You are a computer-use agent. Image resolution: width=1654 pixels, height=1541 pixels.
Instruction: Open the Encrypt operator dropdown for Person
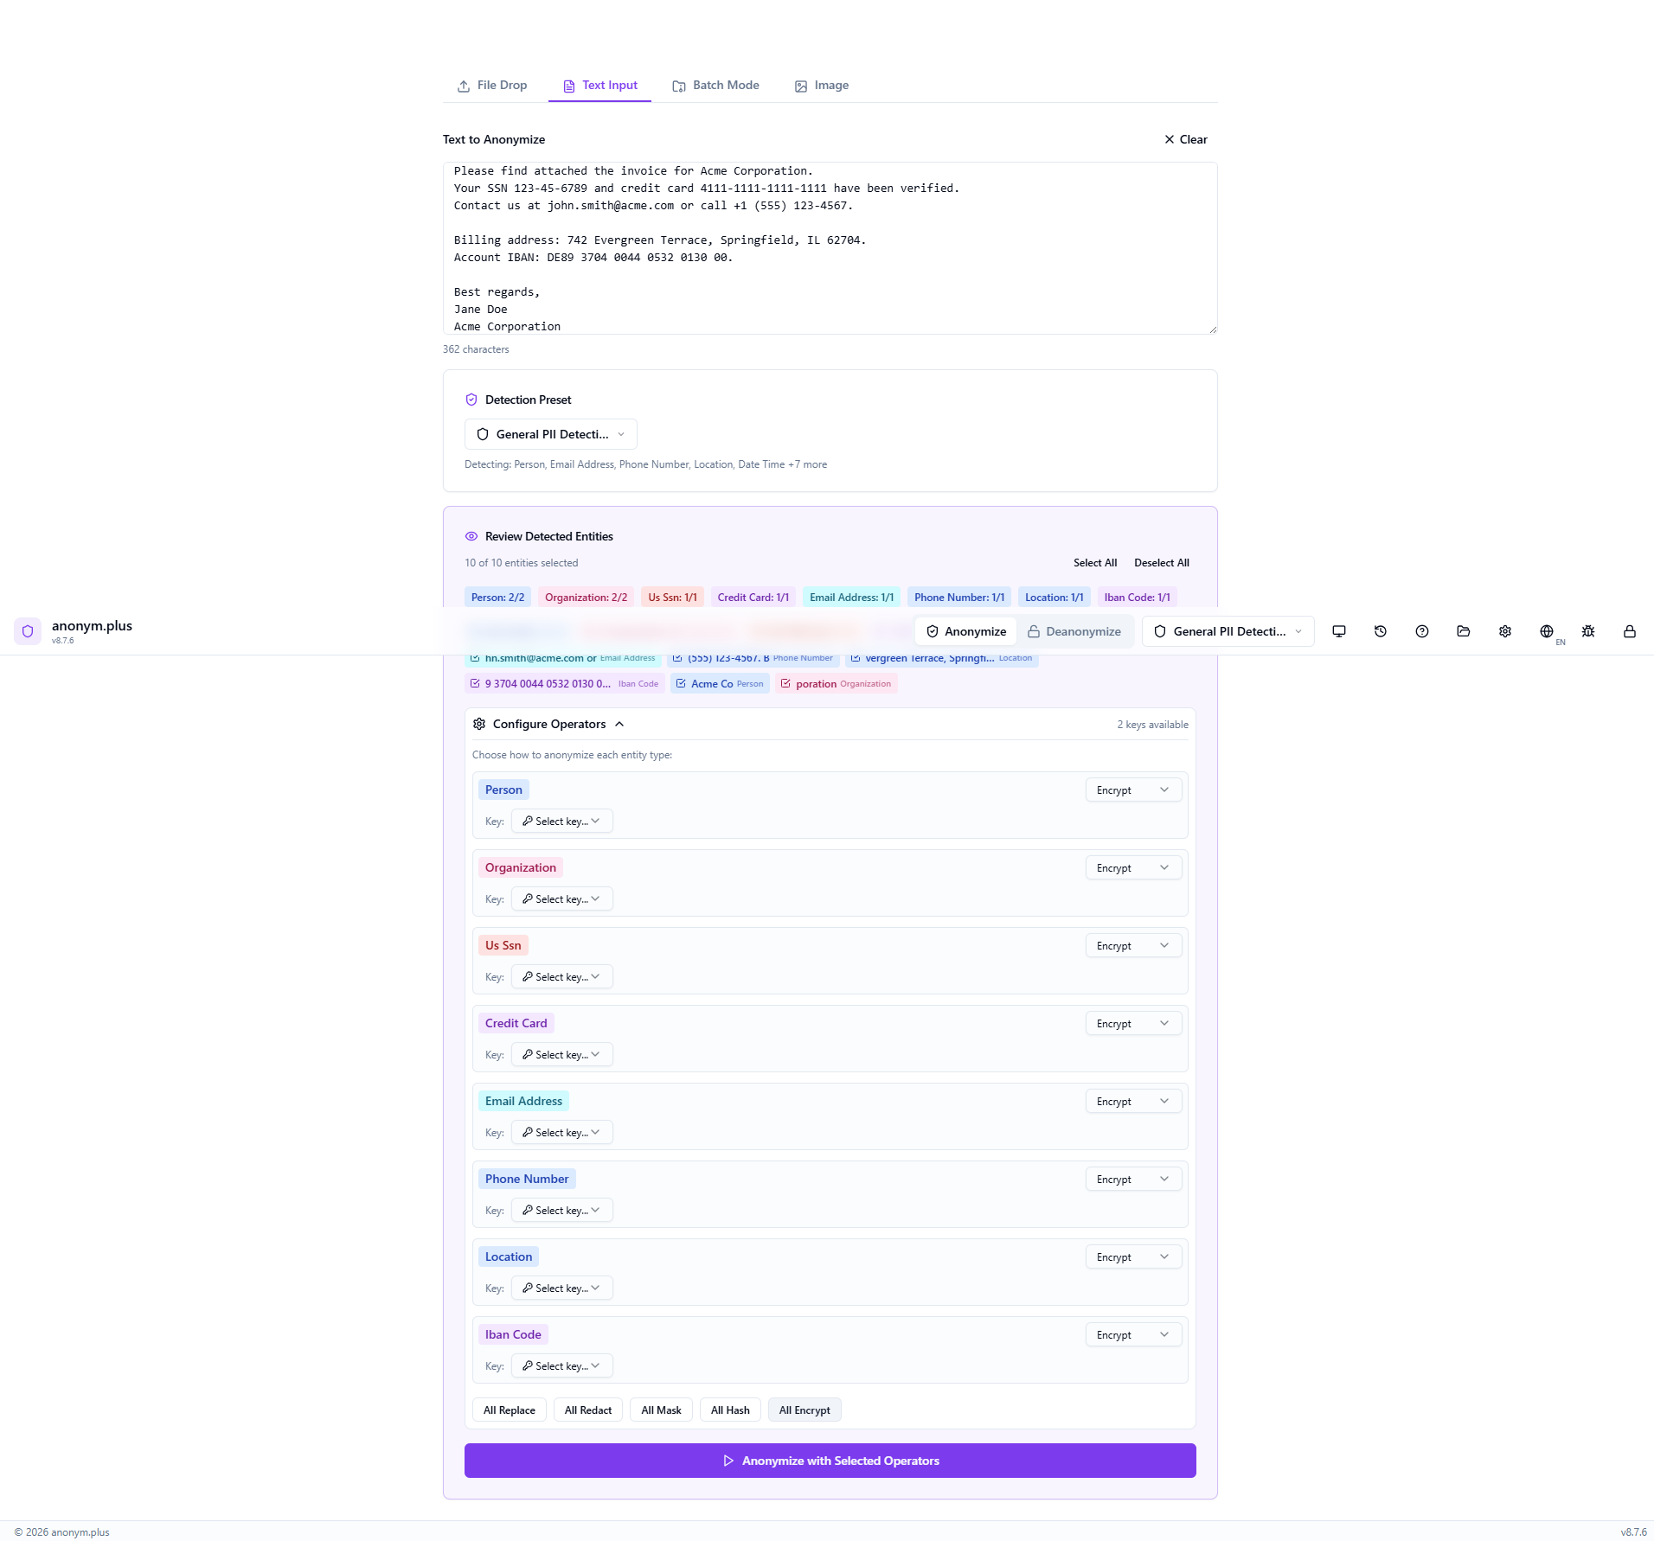coord(1132,789)
